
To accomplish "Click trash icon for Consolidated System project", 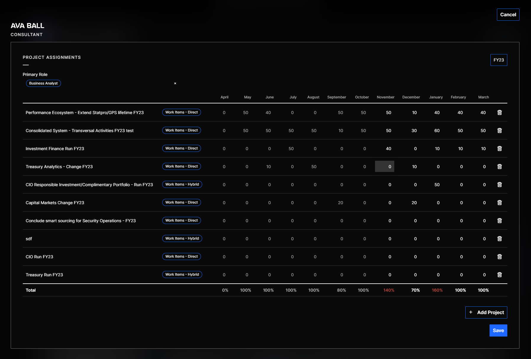I will 499,131.
